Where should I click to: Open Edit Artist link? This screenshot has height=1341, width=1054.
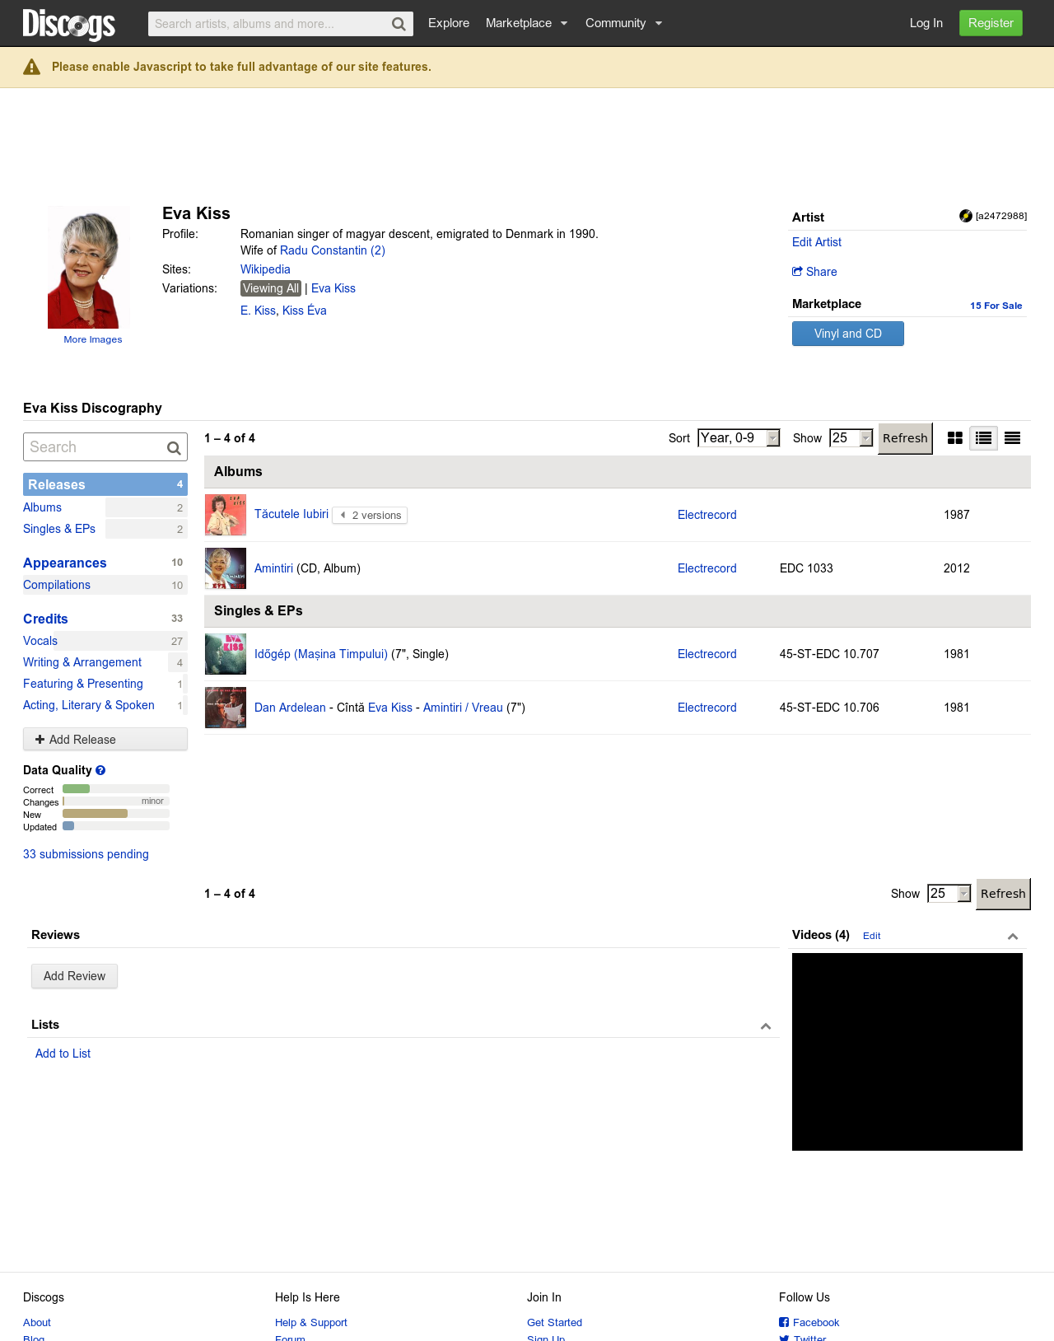[817, 242]
